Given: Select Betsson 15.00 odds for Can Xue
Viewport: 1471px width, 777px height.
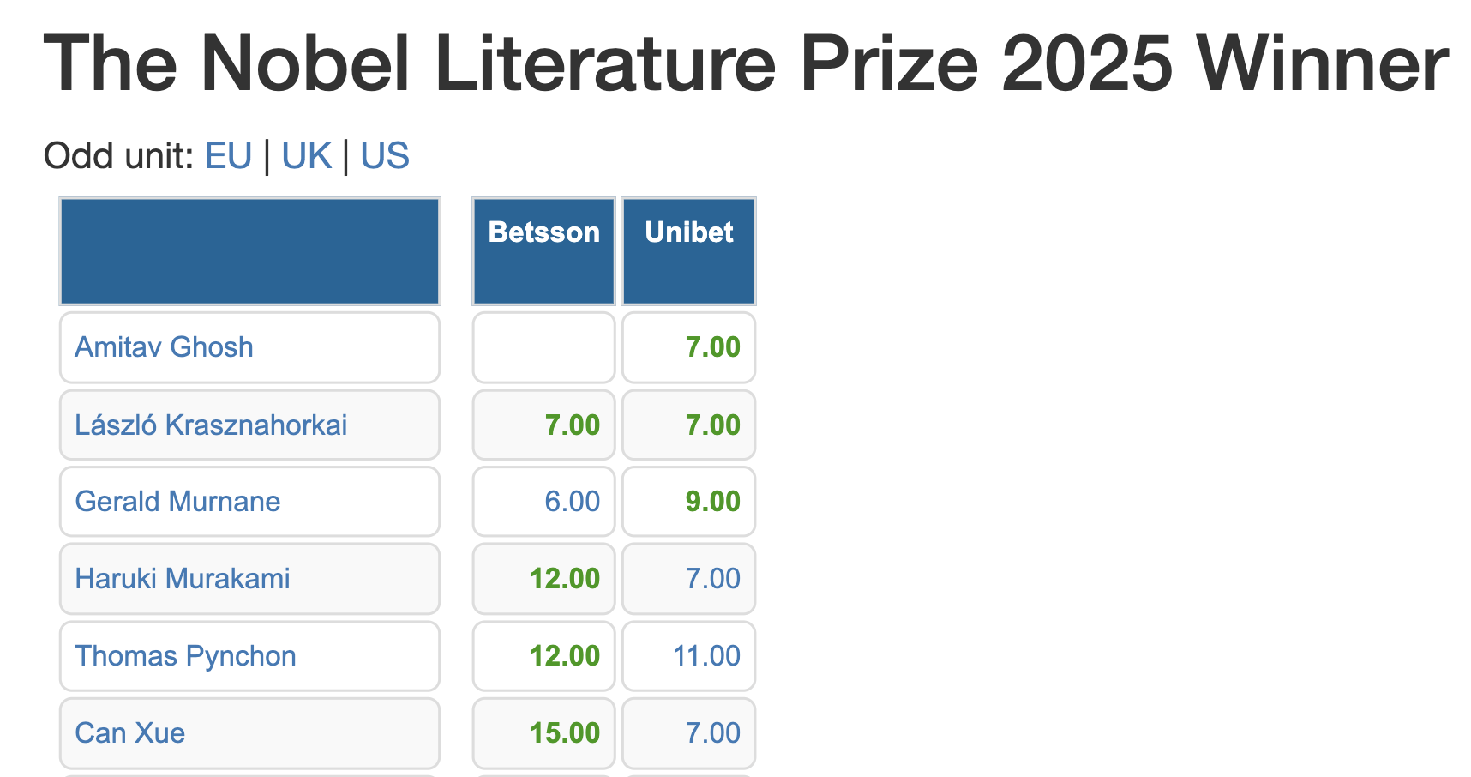Looking at the screenshot, I should pos(565,733).
